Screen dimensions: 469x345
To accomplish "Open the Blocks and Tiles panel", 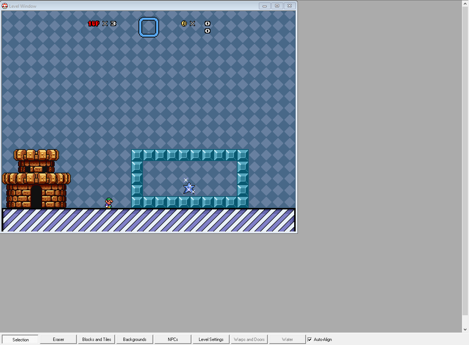I will (97, 339).
